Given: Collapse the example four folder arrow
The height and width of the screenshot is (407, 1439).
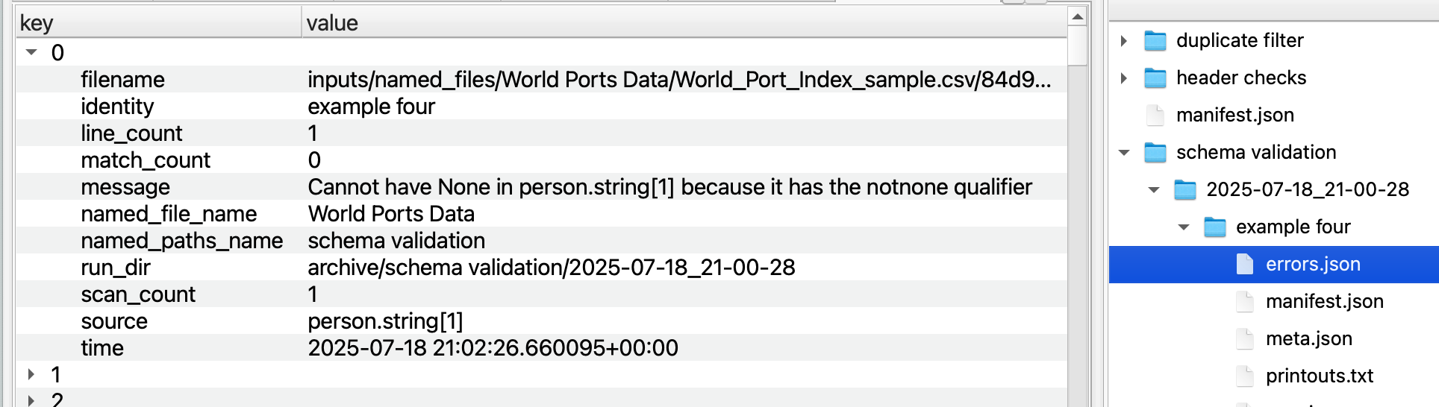Looking at the screenshot, I should click(1184, 227).
